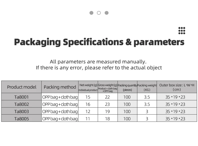
Task: Select the first carousel dot
Action: click(x=91, y=13)
